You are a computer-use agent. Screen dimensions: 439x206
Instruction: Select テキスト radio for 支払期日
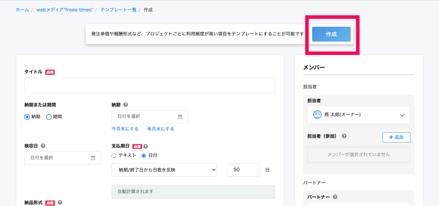tap(114, 156)
